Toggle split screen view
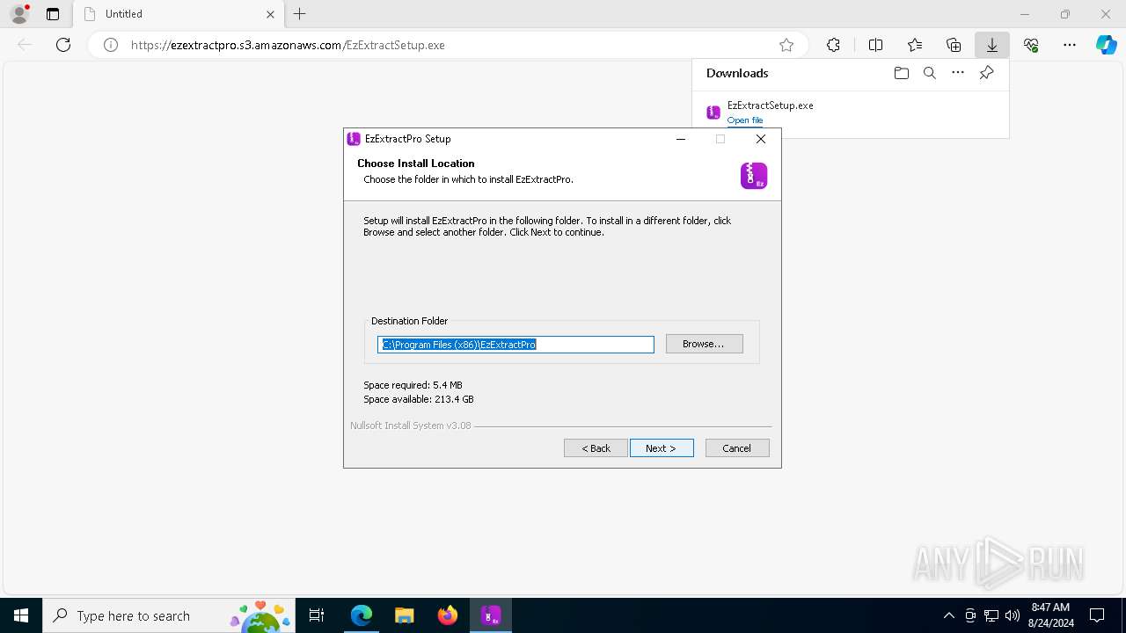 point(875,45)
